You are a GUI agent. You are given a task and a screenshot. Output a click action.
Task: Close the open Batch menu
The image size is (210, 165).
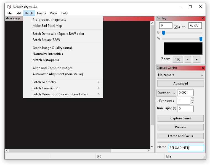click(29, 13)
